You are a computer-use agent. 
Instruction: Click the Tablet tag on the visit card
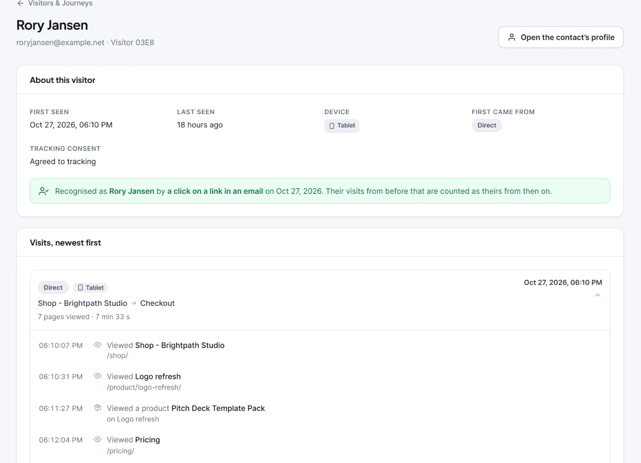point(91,288)
